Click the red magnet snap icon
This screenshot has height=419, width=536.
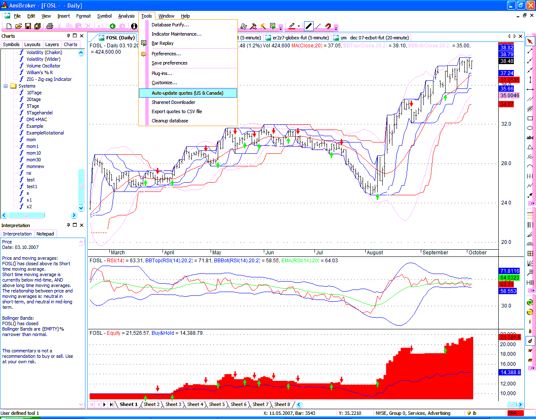click(328, 26)
